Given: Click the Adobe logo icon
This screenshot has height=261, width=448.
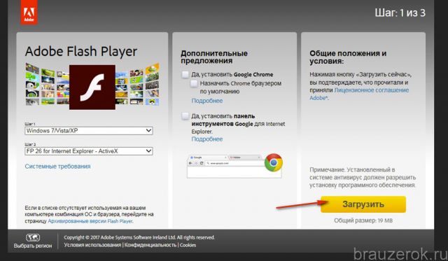Looking at the screenshot, I should tap(29, 13).
